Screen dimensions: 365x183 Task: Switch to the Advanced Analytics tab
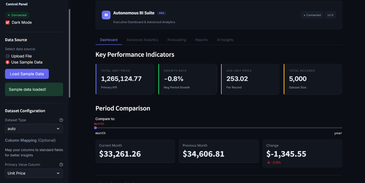[143, 40]
